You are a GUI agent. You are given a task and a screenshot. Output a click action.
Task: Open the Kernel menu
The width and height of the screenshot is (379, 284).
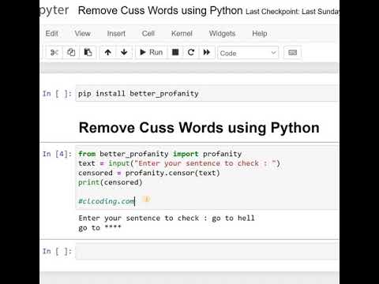pos(182,34)
